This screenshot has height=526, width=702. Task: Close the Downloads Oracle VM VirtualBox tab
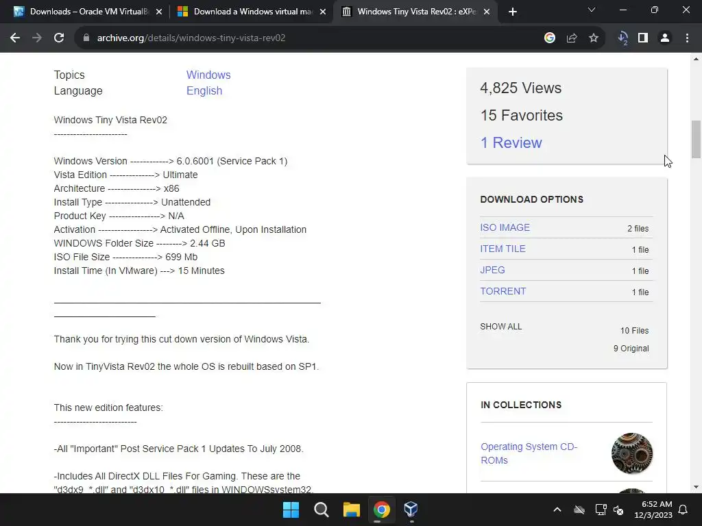click(159, 12)
